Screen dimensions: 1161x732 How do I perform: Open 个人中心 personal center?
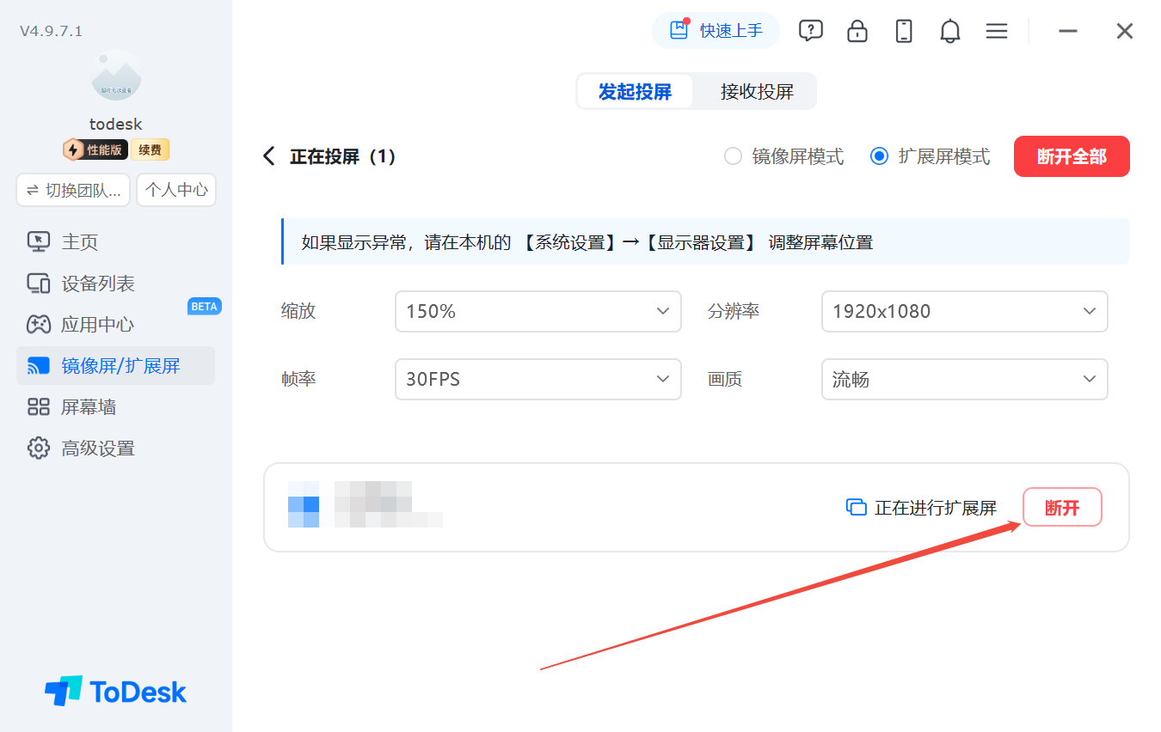coord(176,190)
